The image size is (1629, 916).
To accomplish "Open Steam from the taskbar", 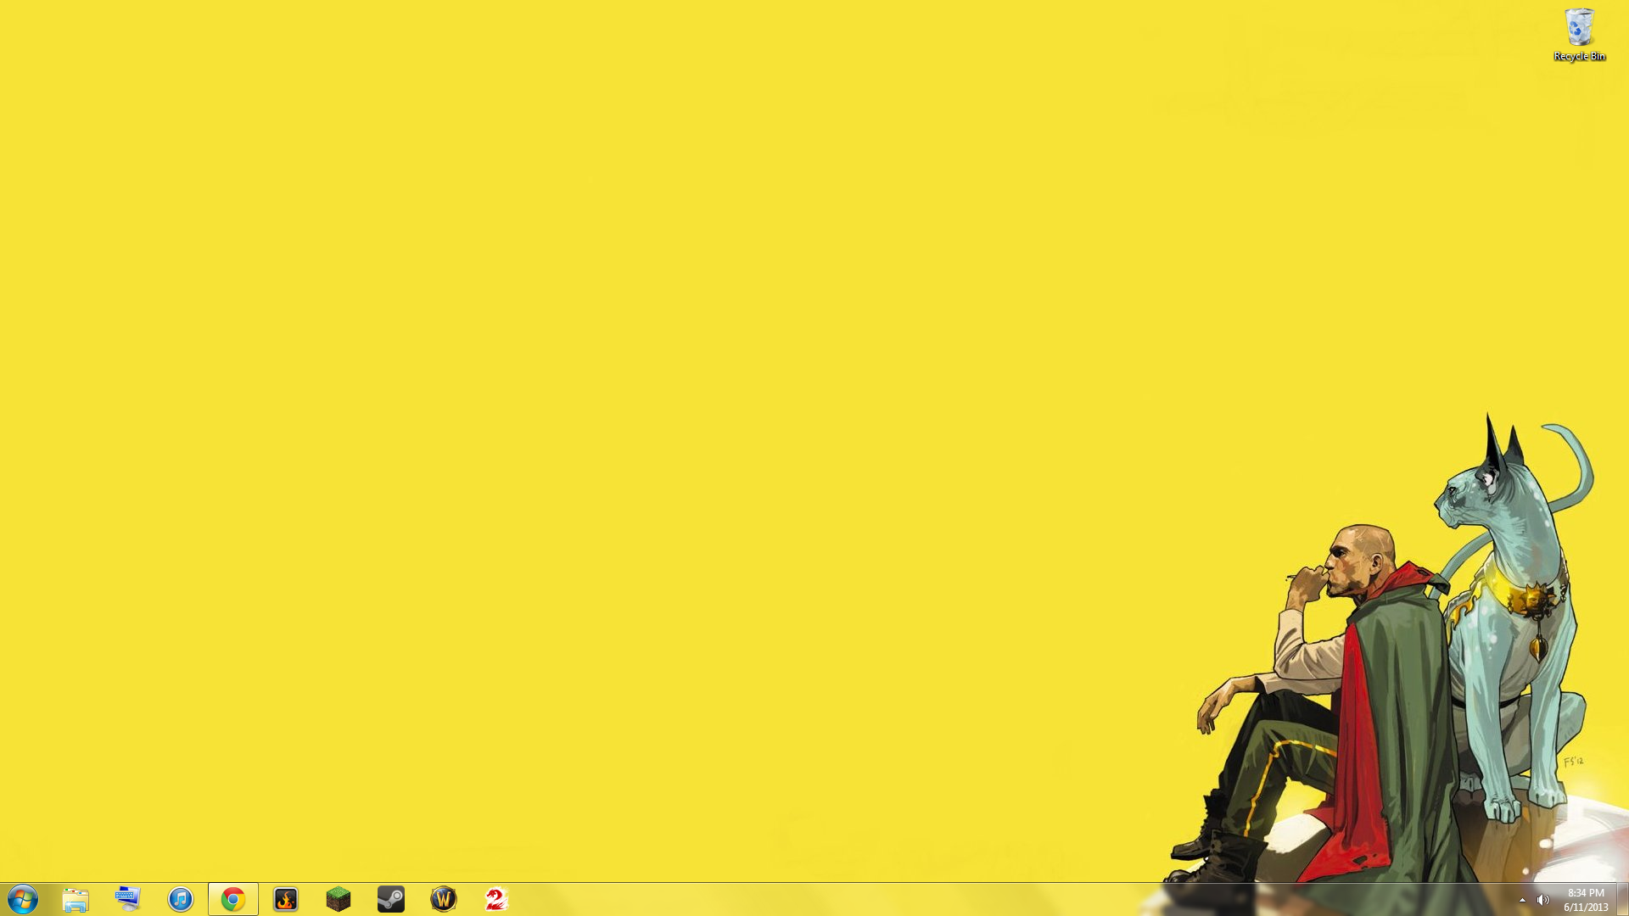I will [391, 900].
